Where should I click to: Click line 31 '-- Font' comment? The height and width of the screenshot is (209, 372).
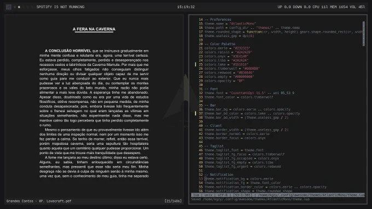(211, 89)
